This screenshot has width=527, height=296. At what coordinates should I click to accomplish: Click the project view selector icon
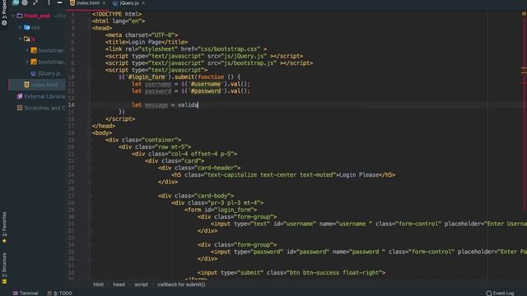pos(16,2)
